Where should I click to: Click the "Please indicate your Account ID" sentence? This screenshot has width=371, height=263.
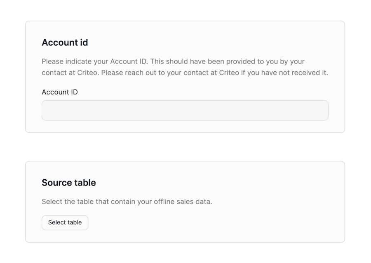pos(95,61)
